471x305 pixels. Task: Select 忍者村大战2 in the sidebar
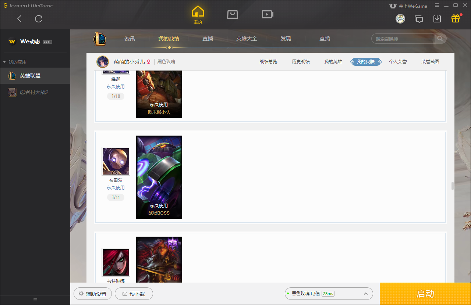point(35,92)
